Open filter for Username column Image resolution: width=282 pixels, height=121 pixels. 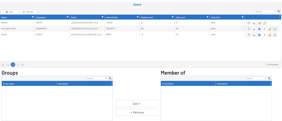coord(68,17)
